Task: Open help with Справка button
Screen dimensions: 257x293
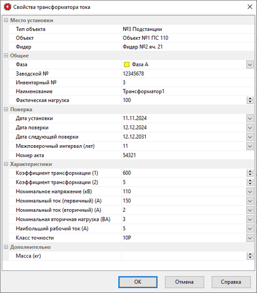Action: coord(231,282)
